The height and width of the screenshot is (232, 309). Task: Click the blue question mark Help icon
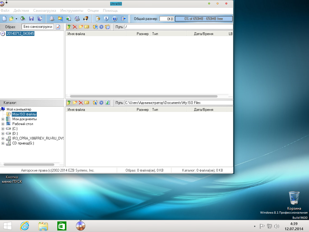pyautogui.click(x=115, y=19)
